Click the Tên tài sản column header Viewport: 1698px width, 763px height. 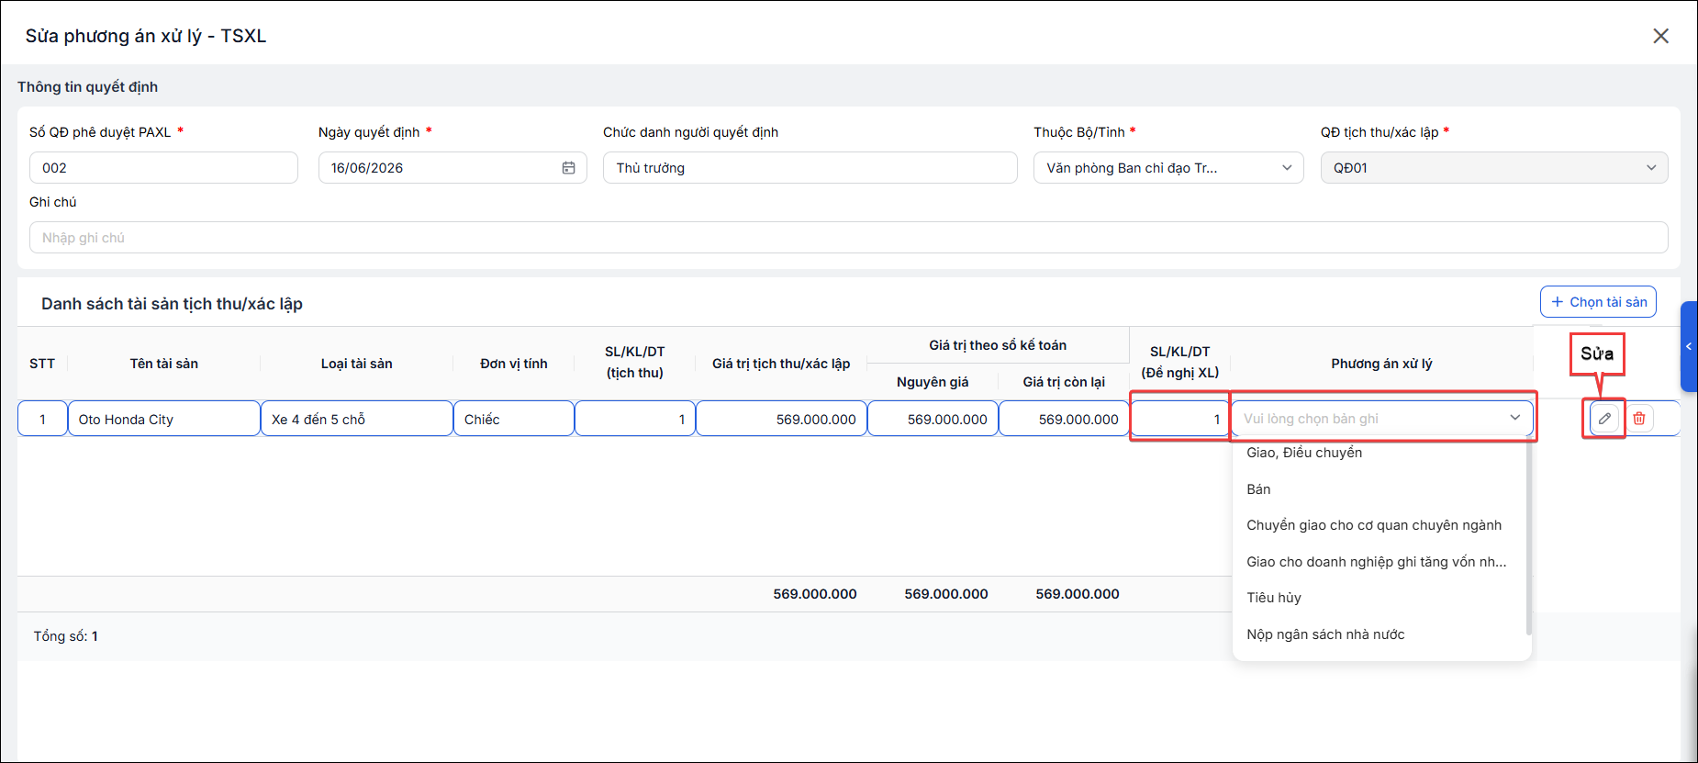click(164, 364)
